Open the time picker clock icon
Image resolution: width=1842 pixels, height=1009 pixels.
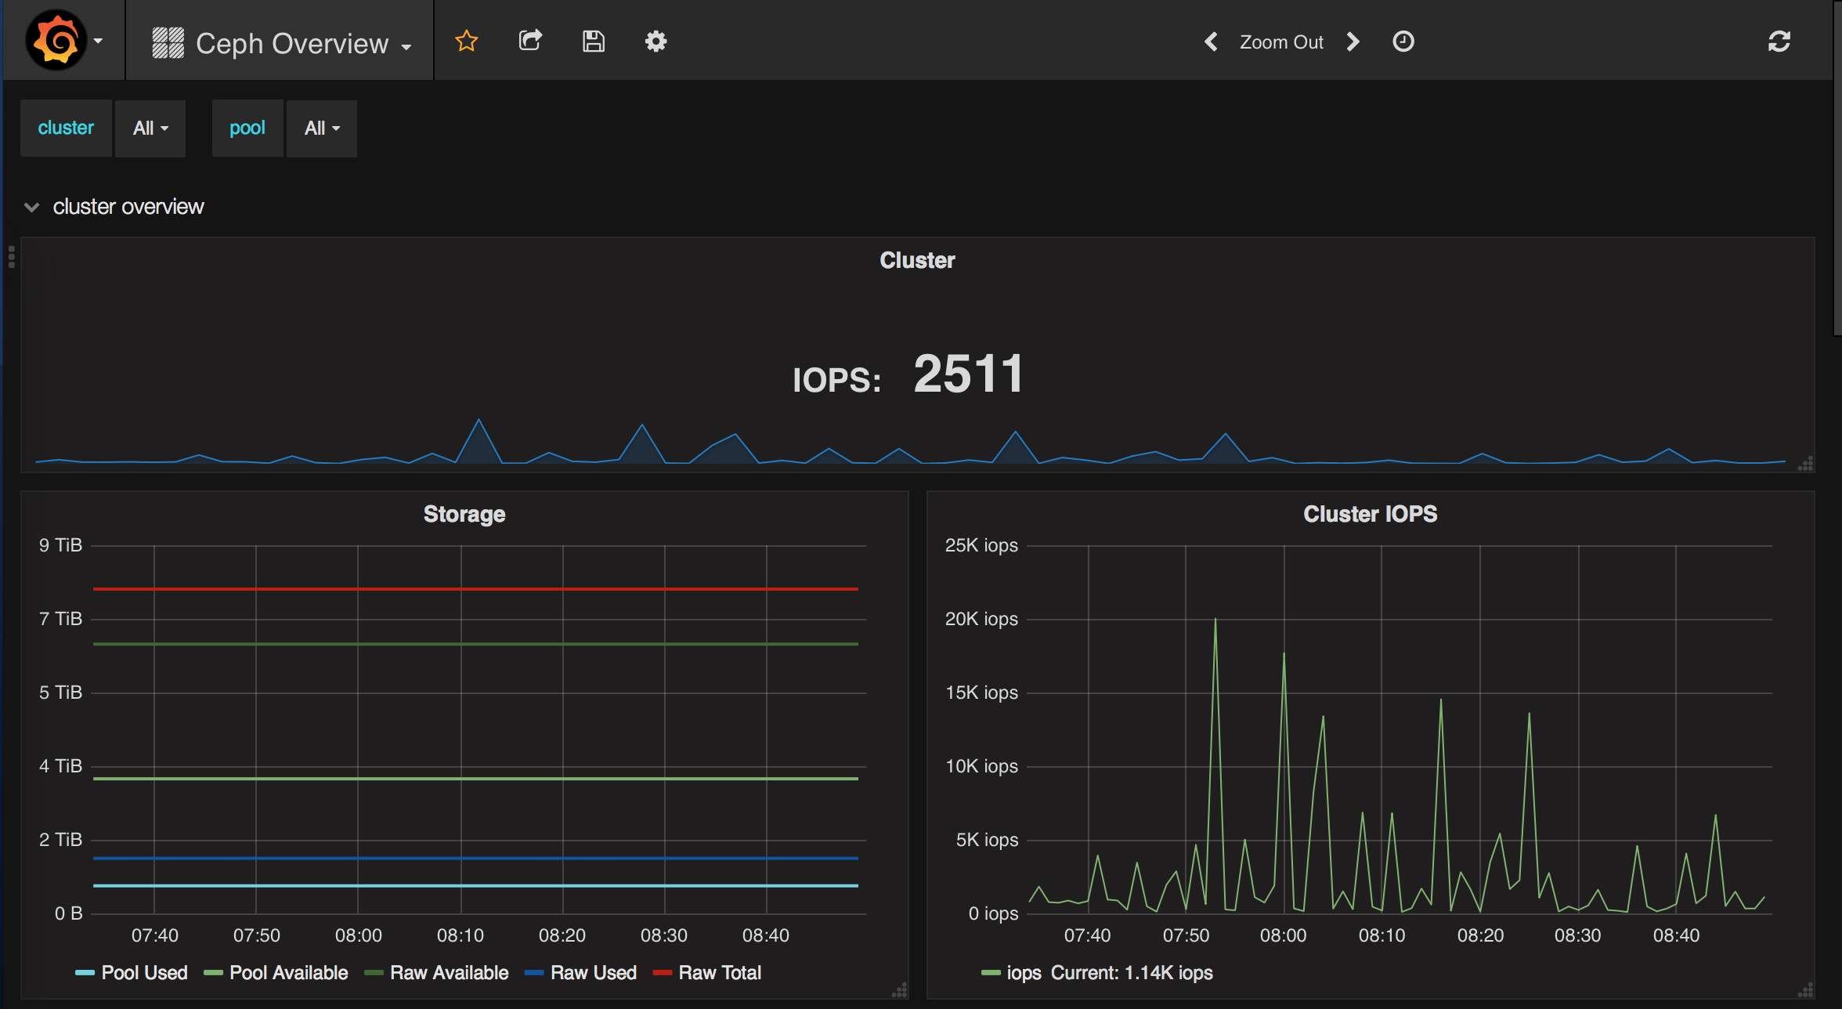click(1403, 42)
